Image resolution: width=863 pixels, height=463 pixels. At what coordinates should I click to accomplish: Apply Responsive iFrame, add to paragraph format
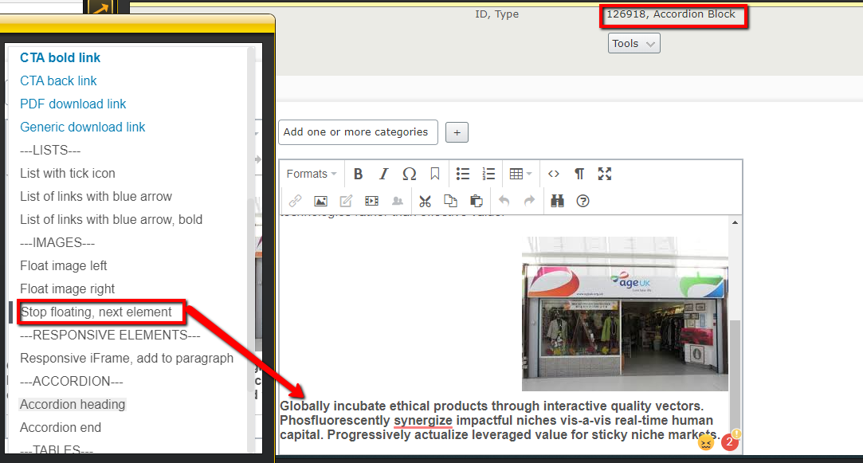point(127,359)
